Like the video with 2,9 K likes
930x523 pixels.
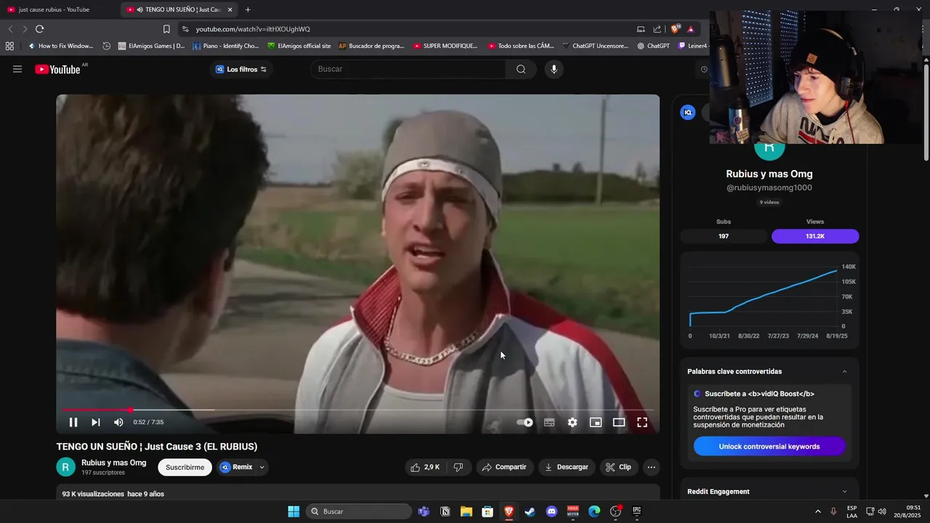point(426,467)
